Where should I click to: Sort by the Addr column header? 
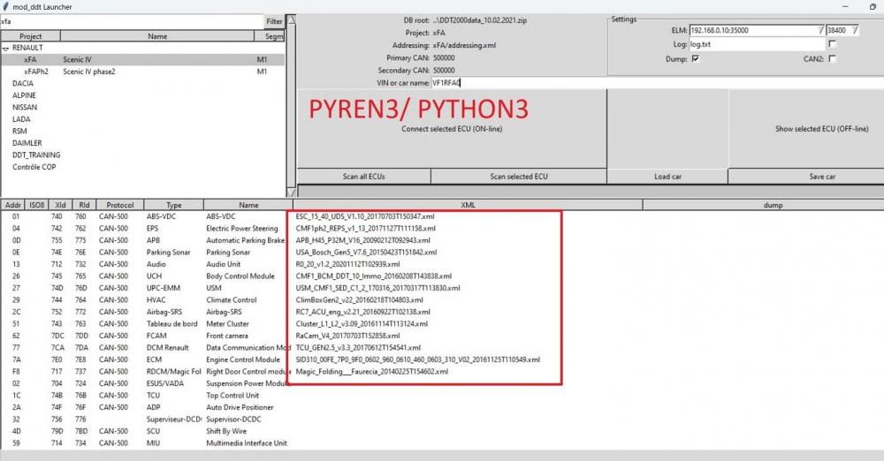(x=12, y=205)
